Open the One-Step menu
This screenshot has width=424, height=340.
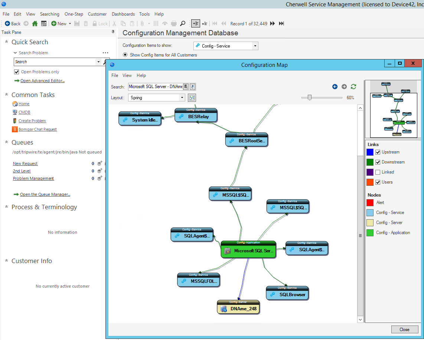[x=74, y=14]
